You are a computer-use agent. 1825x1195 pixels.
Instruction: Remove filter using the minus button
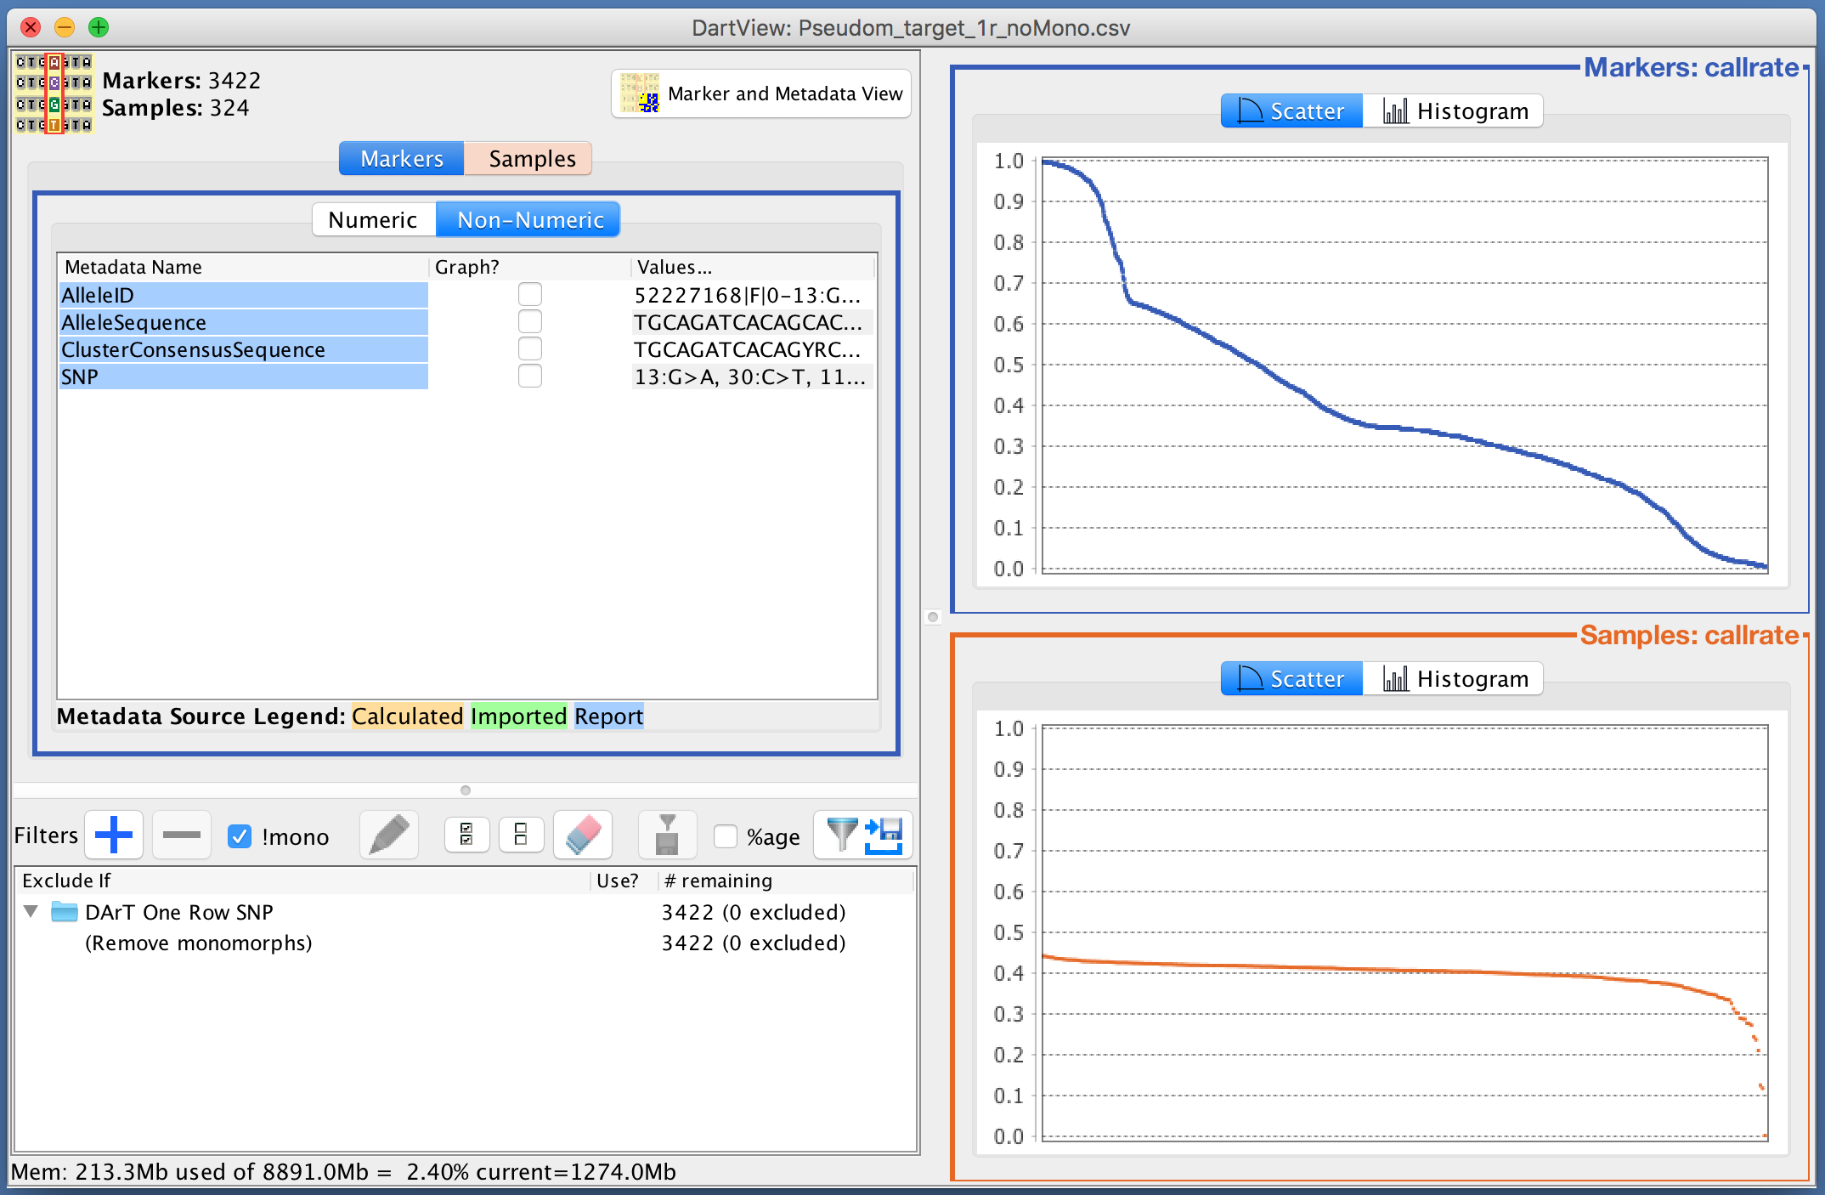pyautogui.click(x=182, y=835)
